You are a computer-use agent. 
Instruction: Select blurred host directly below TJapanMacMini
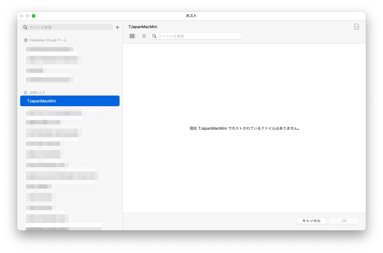54,113
